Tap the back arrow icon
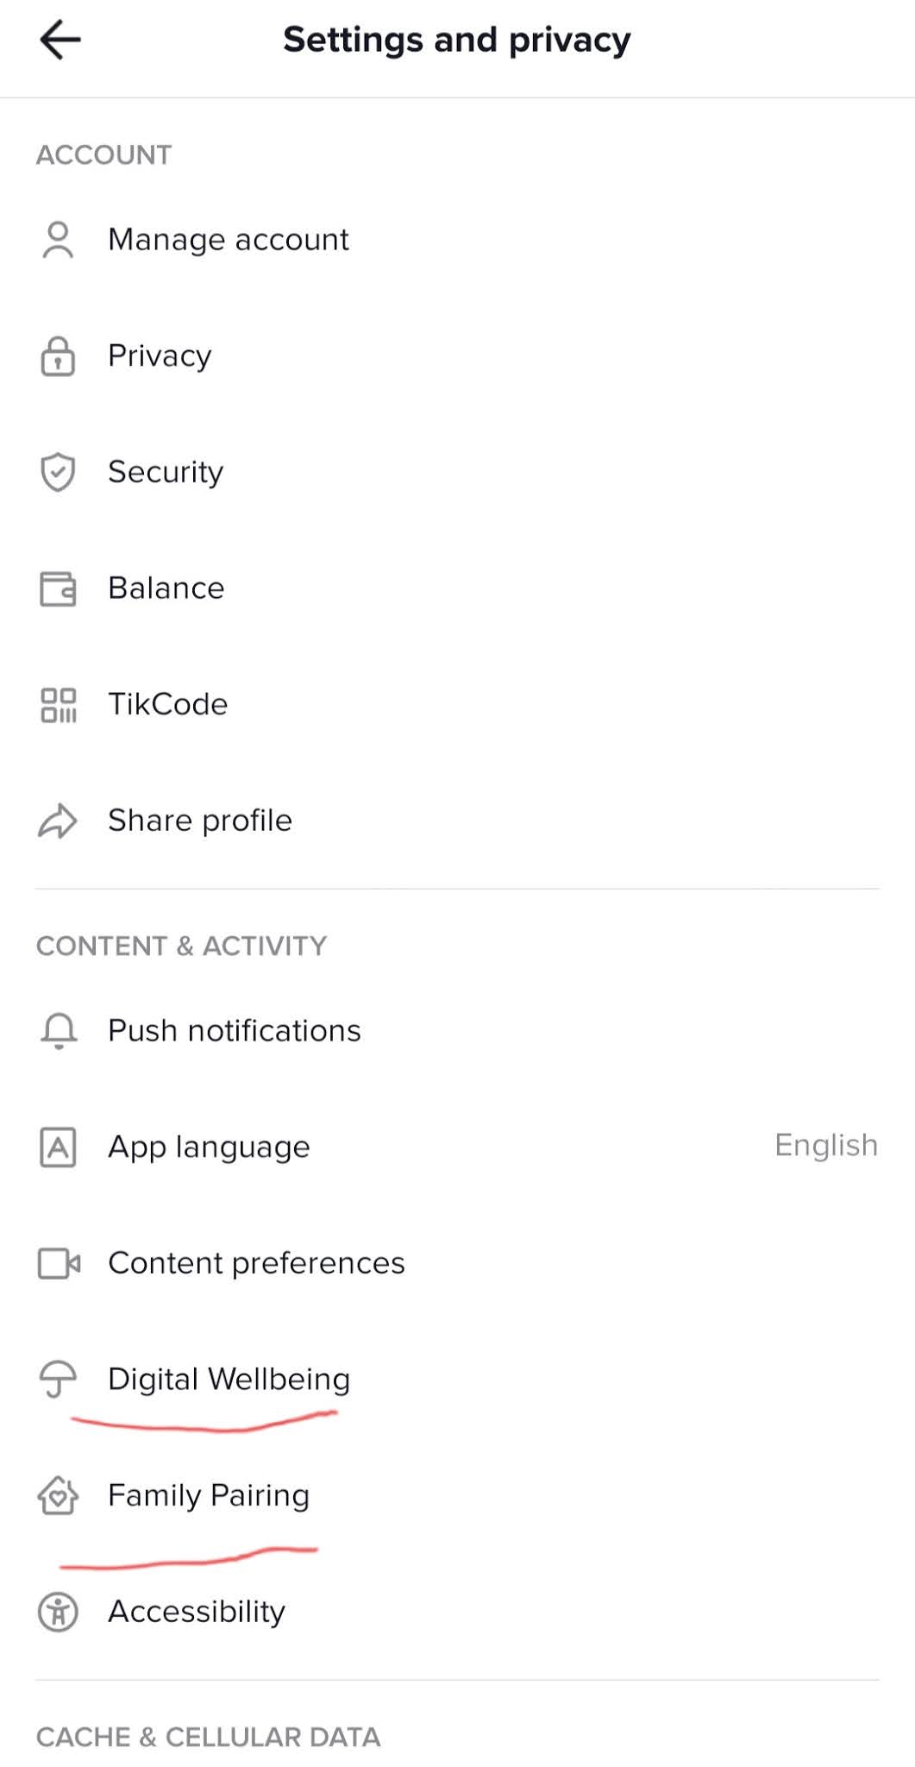Screen dimensions: 915x1767 click(60, 40)
